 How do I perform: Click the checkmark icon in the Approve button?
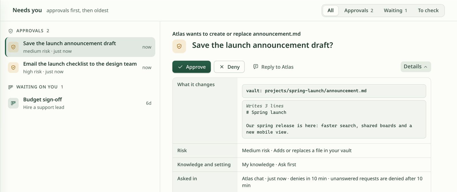pos(180,67)
